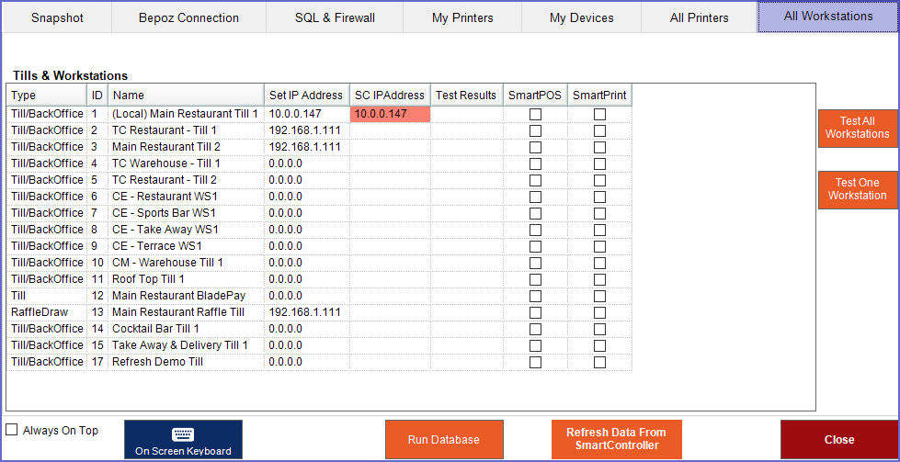This screenshot has width=900, height=462.
Task: Open the On Screen Keyboard
Action: 183,440
